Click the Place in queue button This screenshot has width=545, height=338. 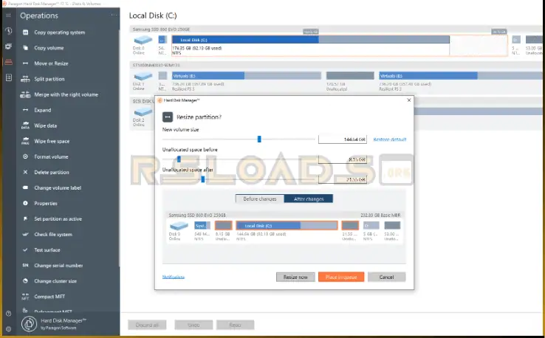coord(341,277)
